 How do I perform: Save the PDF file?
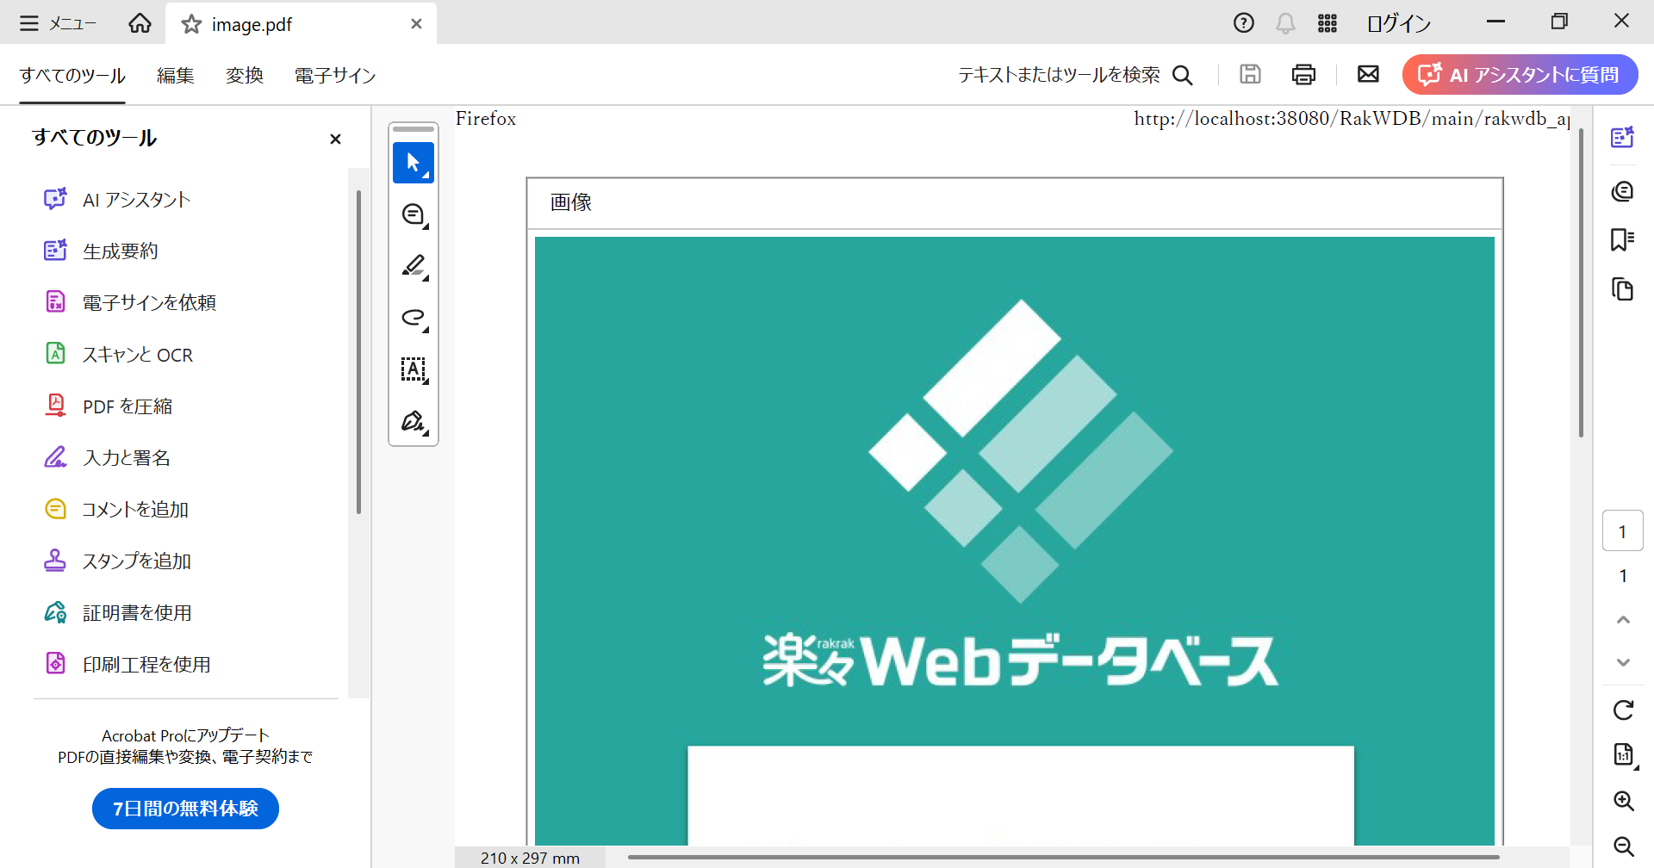(x=1250, y=74)
